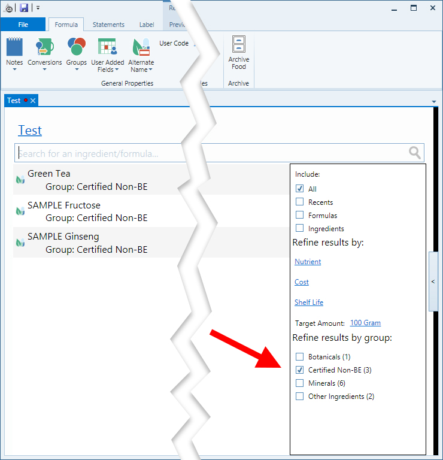Click the Archive Food cabinet icon

238,46
